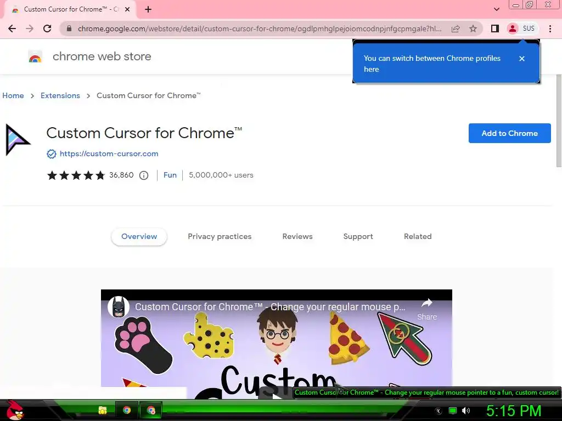The height and width of the screenshot is (421, 562).
Task: Open the SUS Chrome profile menu
Action: [522, 29]
